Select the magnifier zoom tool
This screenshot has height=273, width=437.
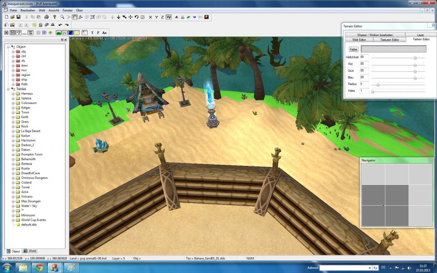(62, 17)
